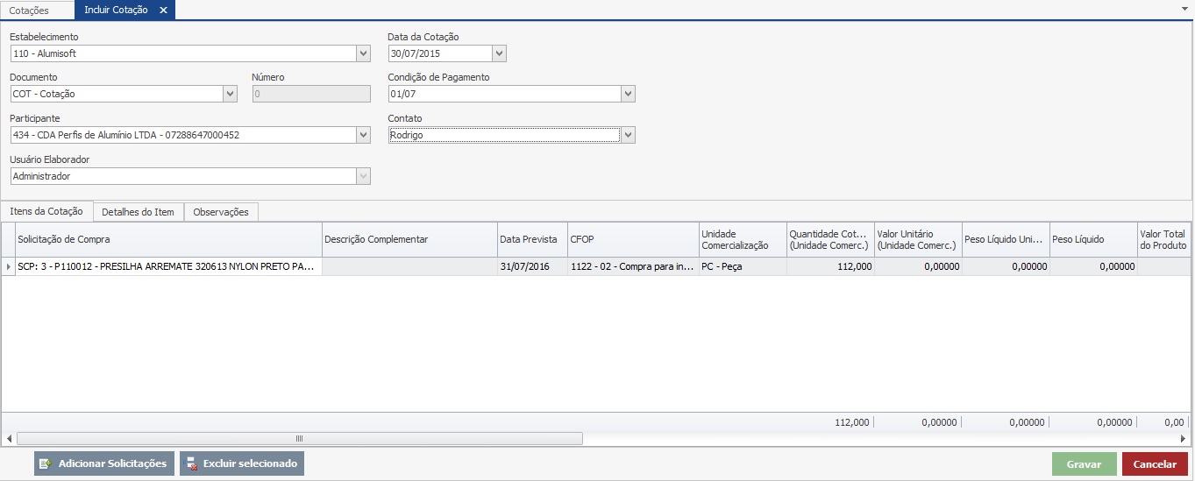Click the horizontal scrollbar of the items grid
Screen dimensions: 1195x481
[x=299, y=438]
